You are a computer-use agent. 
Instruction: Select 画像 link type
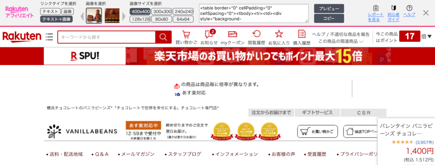tap(67, 11)
